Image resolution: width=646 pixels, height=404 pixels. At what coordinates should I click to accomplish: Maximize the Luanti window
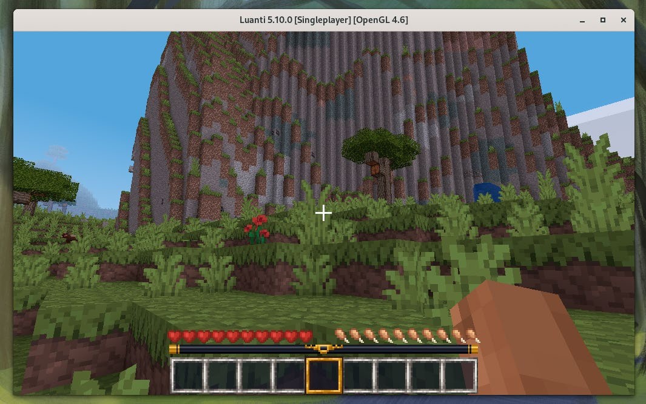pos(603,20)
